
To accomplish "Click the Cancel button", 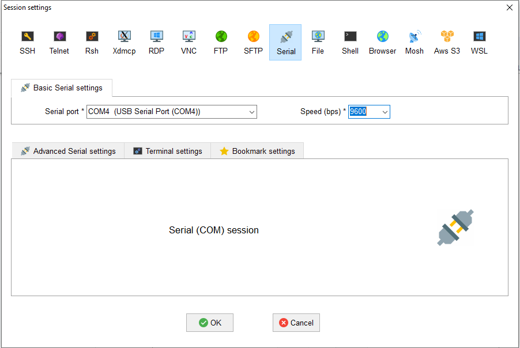I will click(296, 323).
